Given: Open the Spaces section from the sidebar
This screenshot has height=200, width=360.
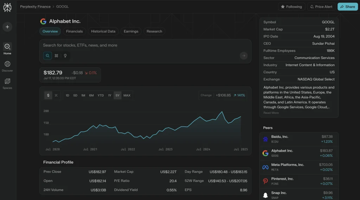Looking at the screenshot, I should 7,83.
